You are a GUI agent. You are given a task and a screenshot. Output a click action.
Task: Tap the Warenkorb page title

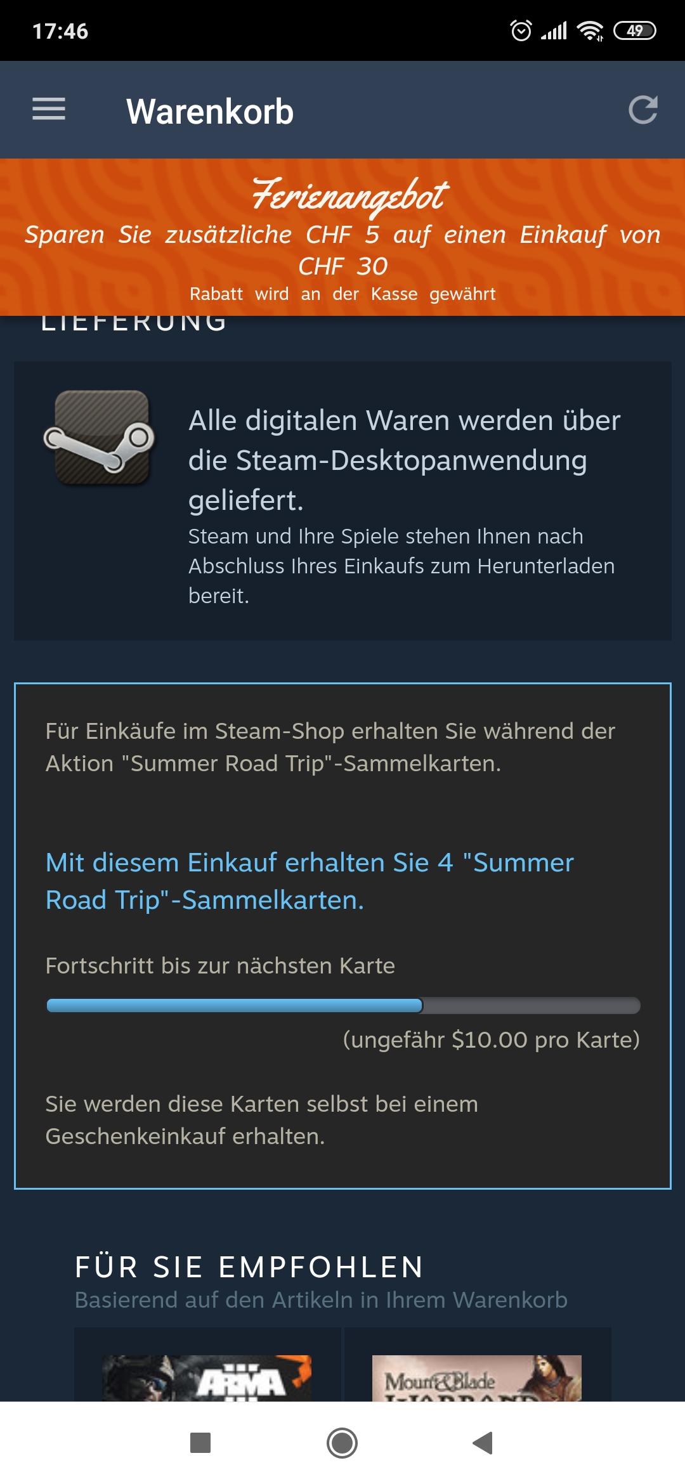click(x=210, y=111)
